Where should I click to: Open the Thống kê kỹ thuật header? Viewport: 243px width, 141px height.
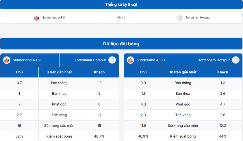pos(121,5)
